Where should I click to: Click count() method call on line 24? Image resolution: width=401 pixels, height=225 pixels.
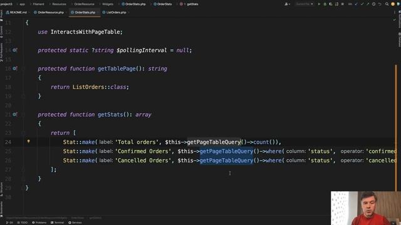264,142
